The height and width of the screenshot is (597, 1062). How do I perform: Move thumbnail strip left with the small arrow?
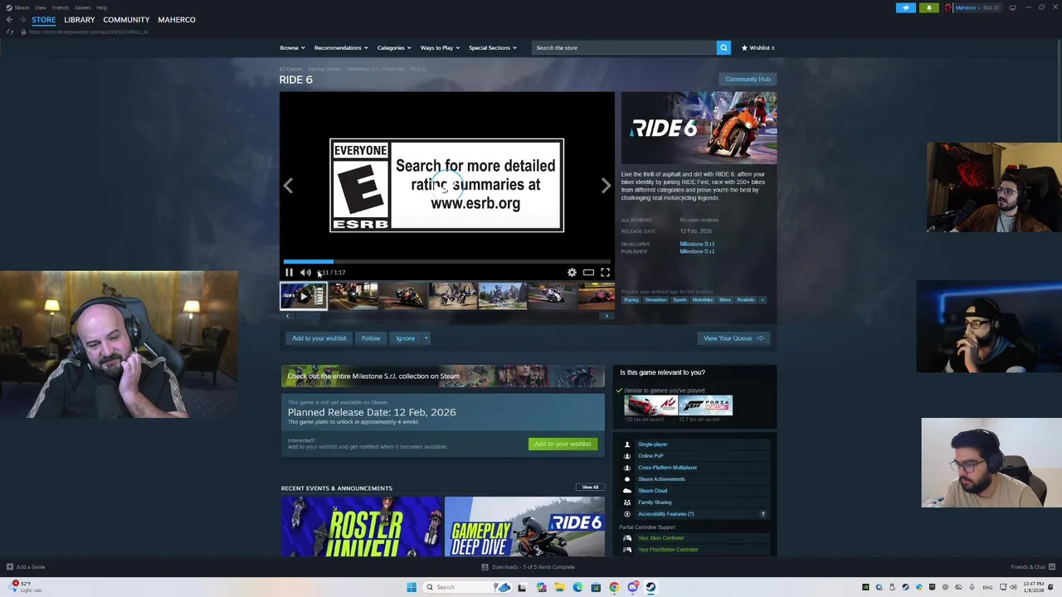[x=287, y=316]
